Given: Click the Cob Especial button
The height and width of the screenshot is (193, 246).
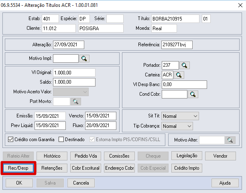Looking at the screenshot, I should point(153,168).
